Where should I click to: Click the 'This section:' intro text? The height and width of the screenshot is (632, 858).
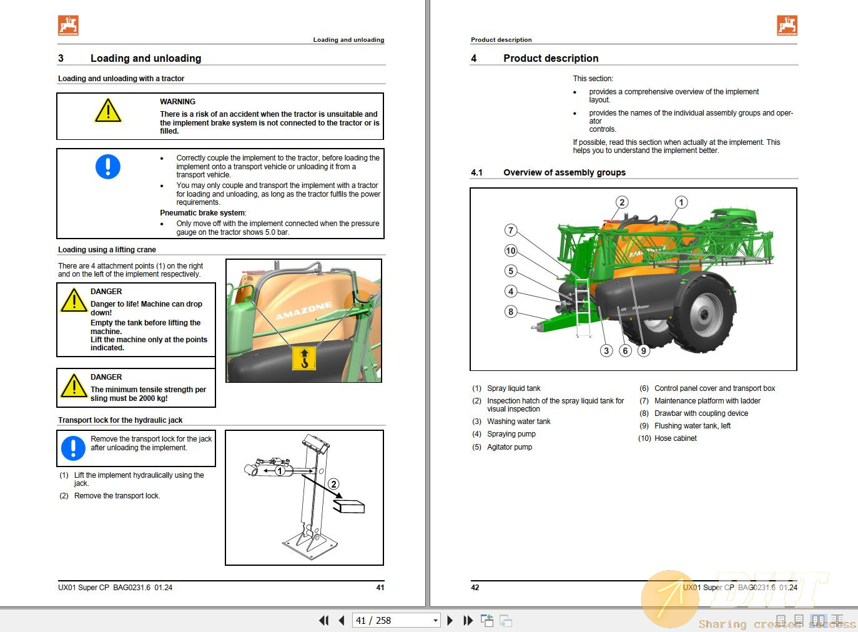(x=593, y=79)
